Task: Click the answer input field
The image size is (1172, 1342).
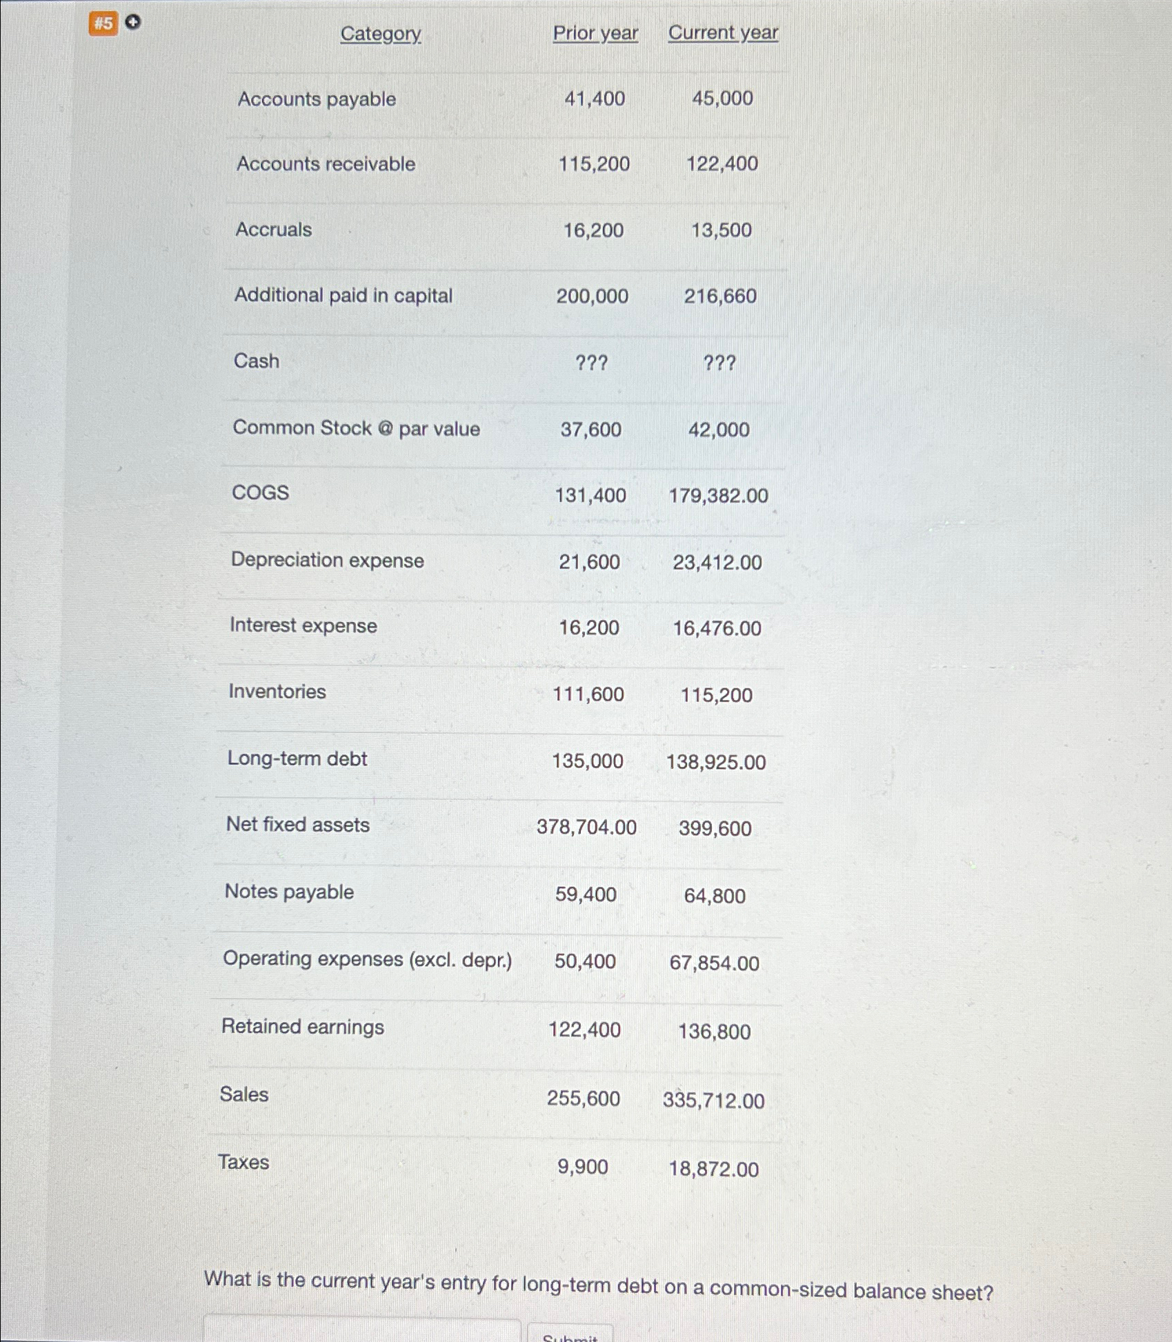Action: coord(361,1331)
